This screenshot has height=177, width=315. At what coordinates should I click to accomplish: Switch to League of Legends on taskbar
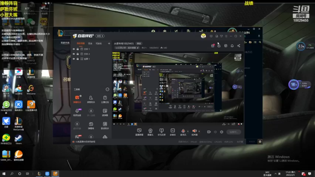39,173
